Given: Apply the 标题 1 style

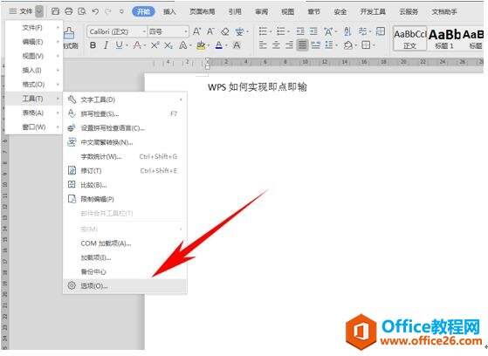Looking at the screenshot, I should tap(444, 38).
